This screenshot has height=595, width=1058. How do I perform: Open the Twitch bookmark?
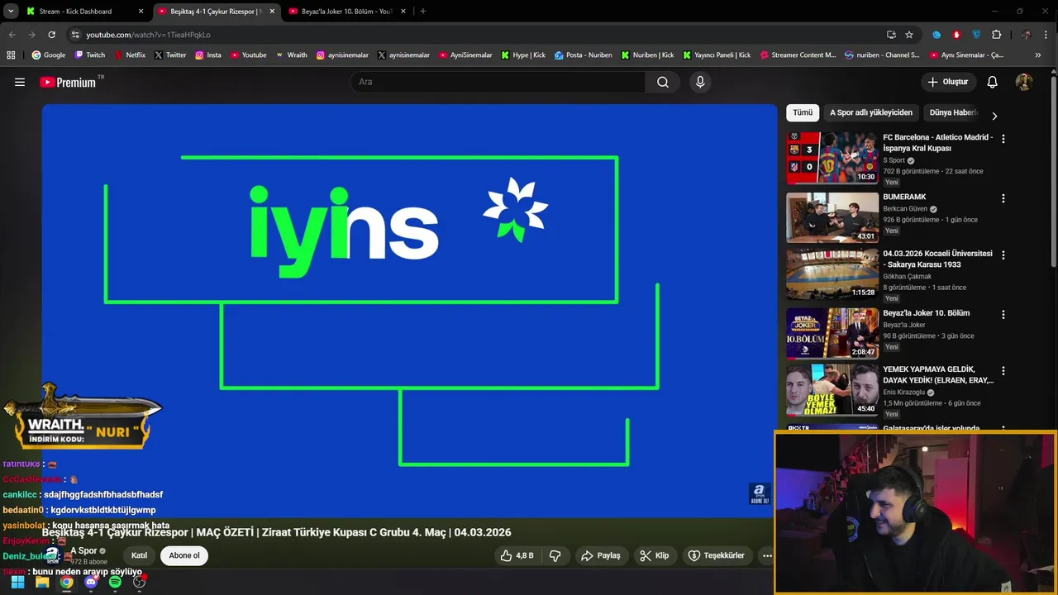click(x=90, y=55)
